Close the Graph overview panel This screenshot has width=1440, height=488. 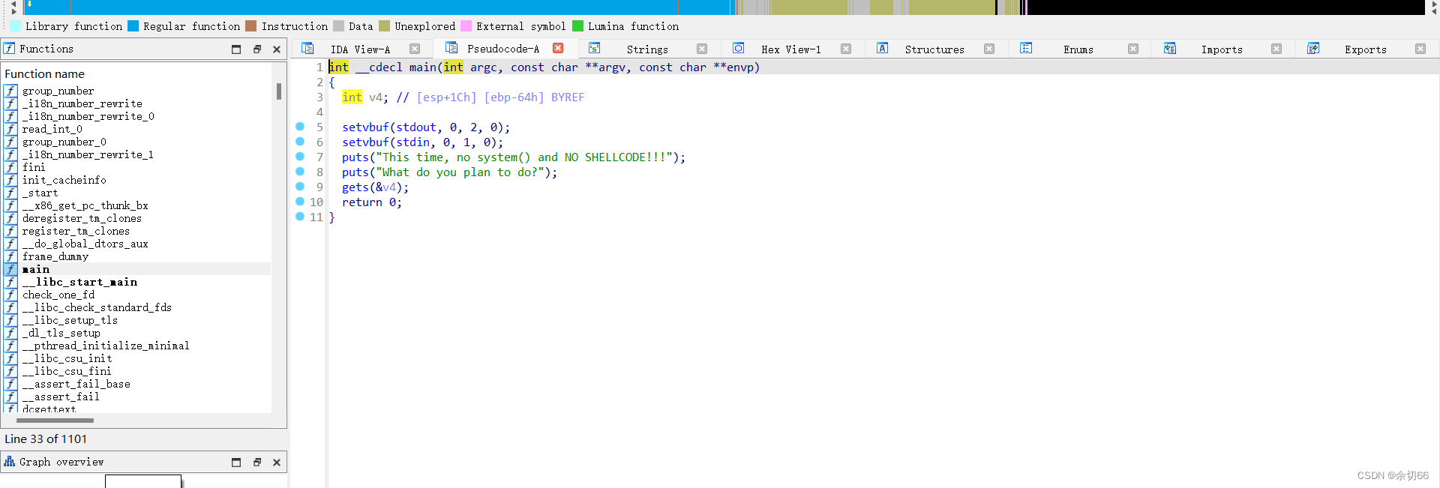277,463
